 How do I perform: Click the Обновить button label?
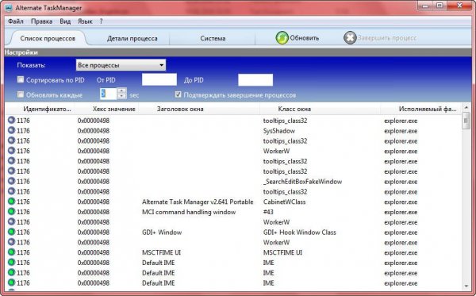click(305, 38)
